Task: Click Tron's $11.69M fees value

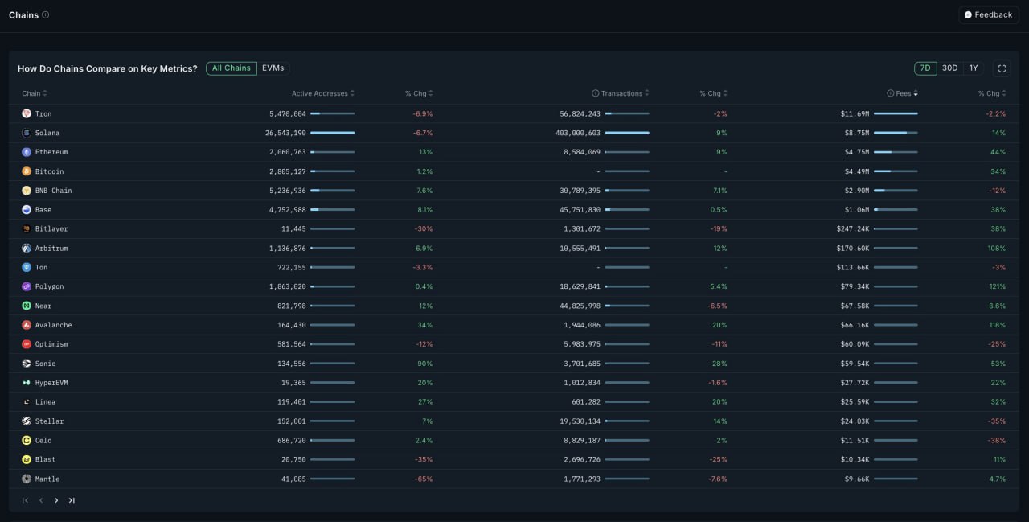Action: point(855,114)
